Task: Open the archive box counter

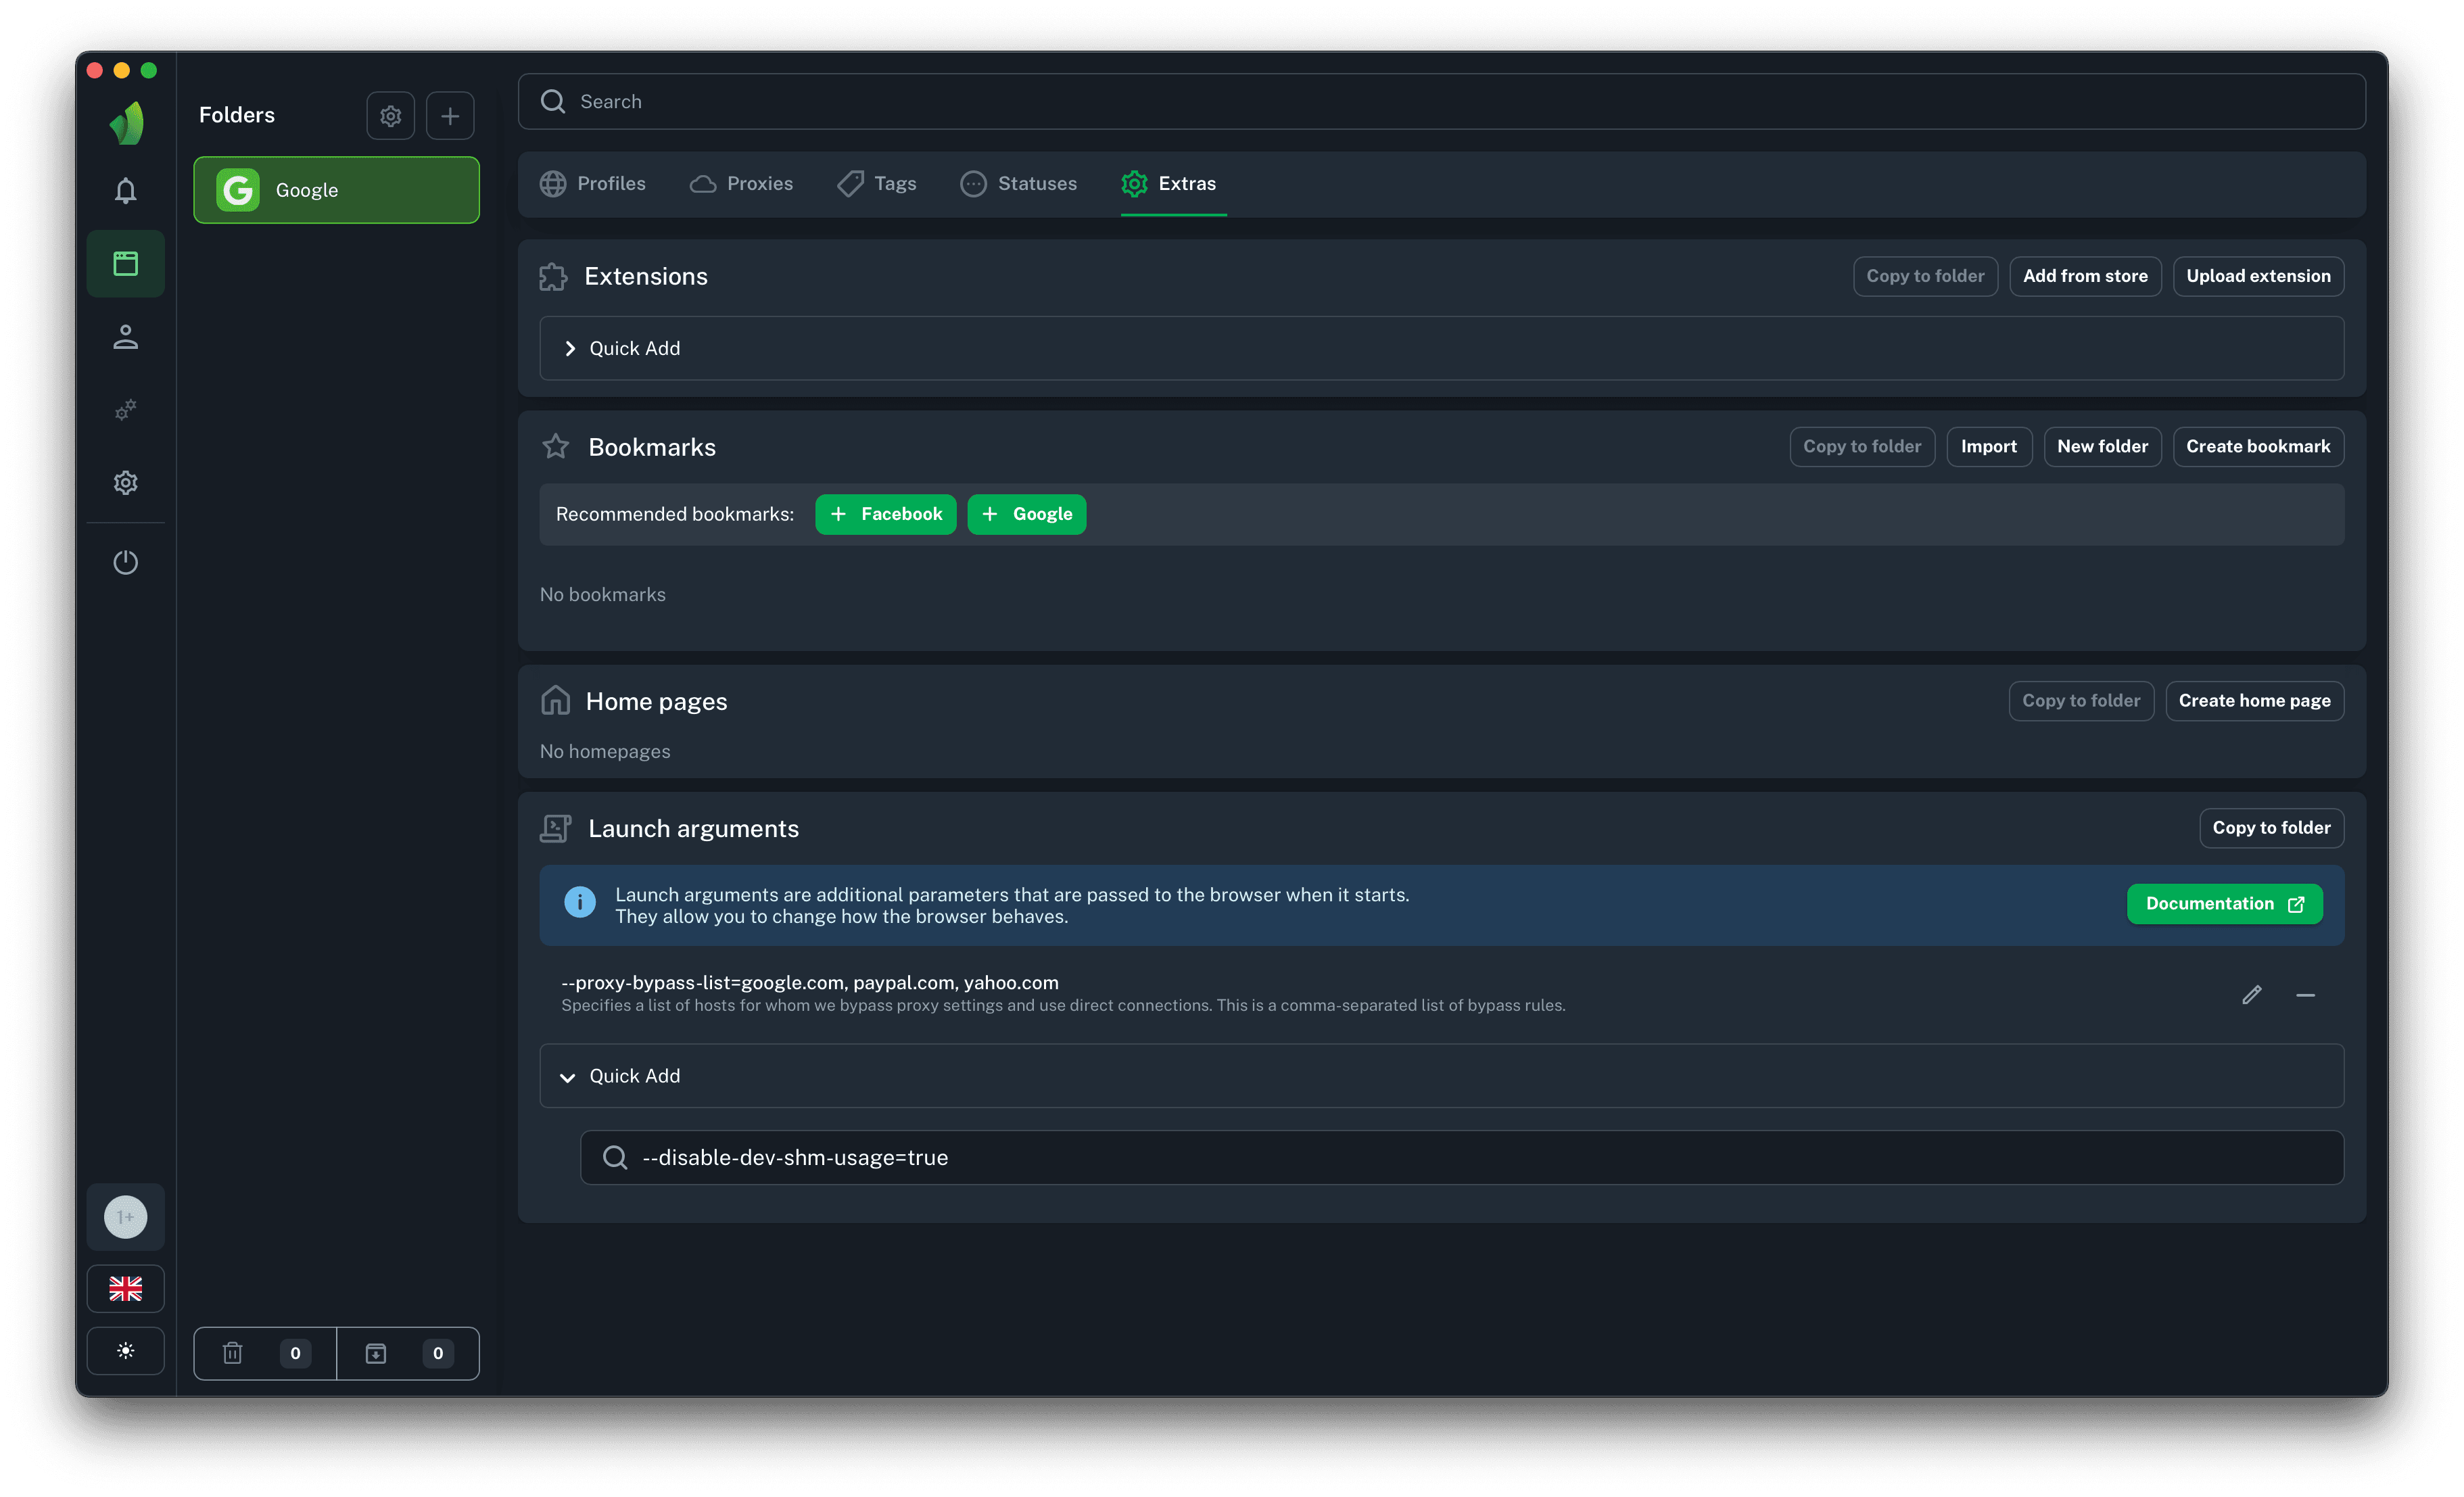Action: pyautogui.click(x=408, y=1354)
